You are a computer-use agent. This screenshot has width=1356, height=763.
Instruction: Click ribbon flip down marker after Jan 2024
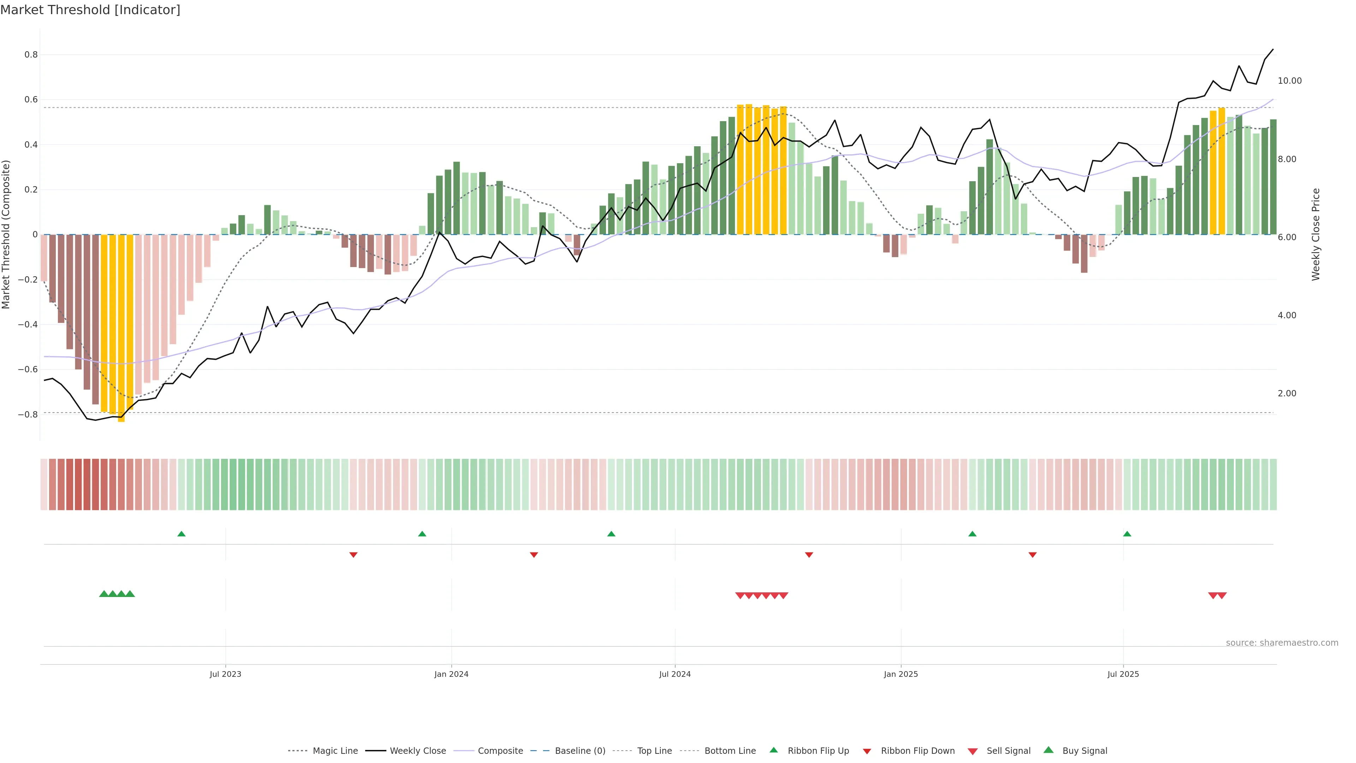pyautogui.click(x=534, y=555)
